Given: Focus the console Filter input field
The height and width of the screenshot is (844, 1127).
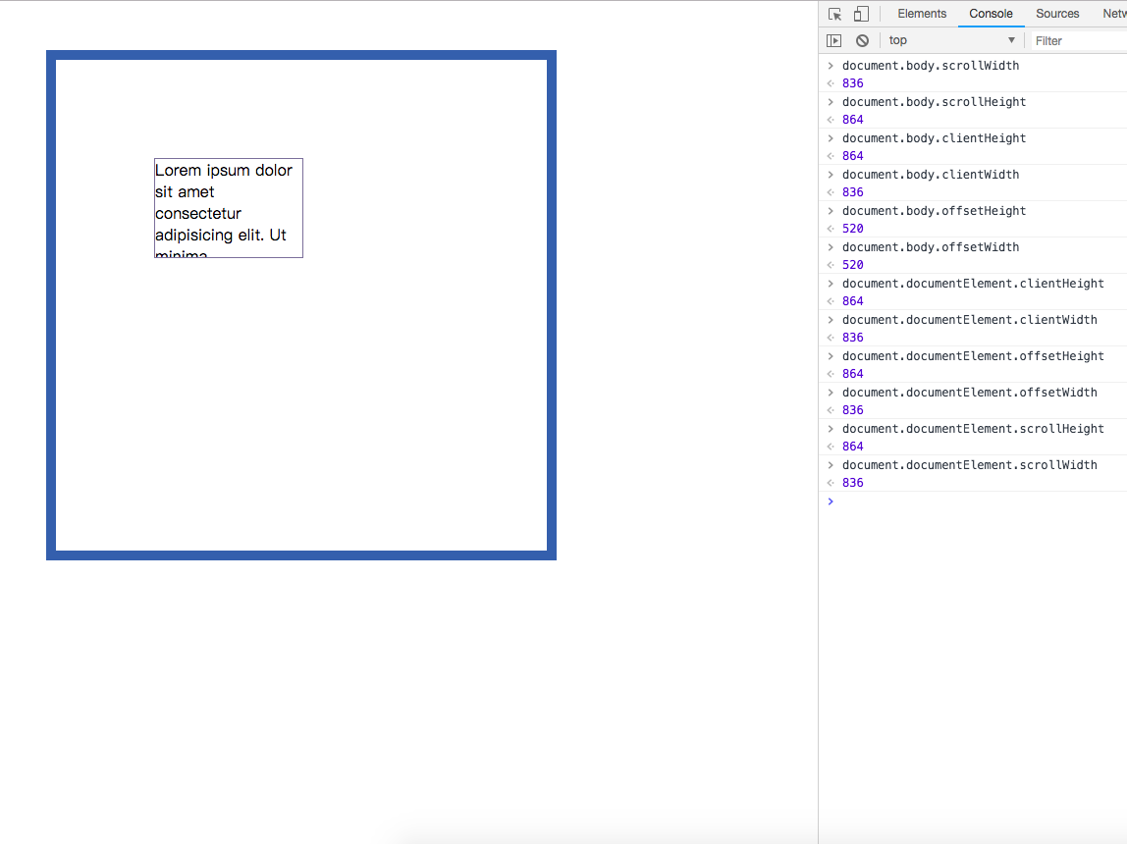Looking at the screenshot, I should (1075, 40).
